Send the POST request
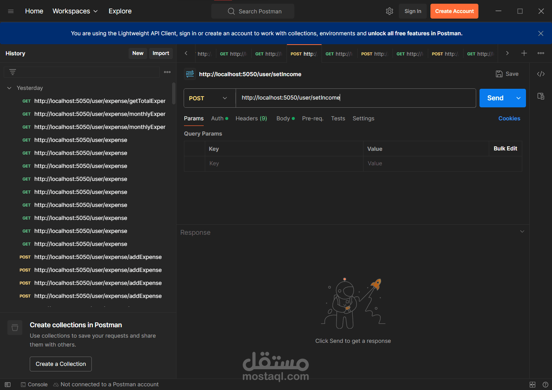 (x=495, y=98)
